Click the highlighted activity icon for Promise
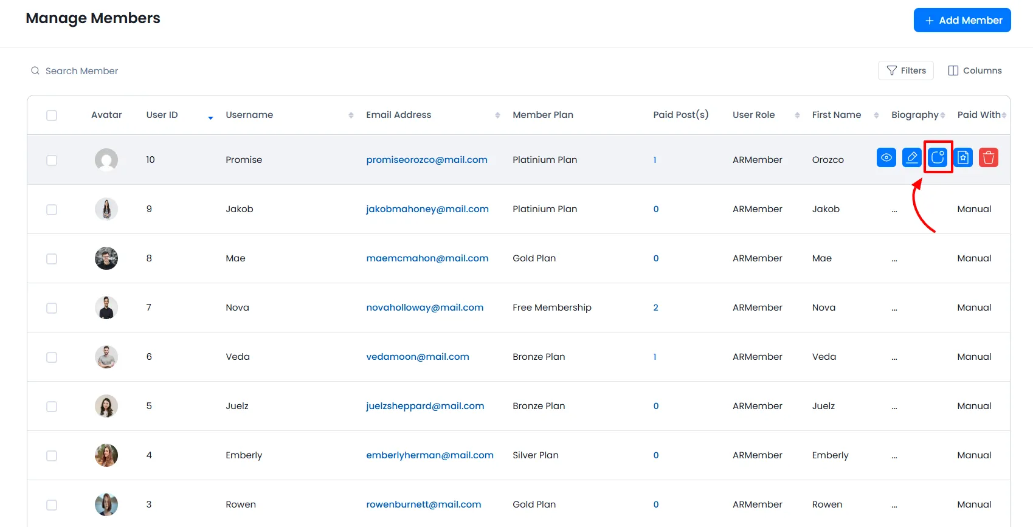 938,158
